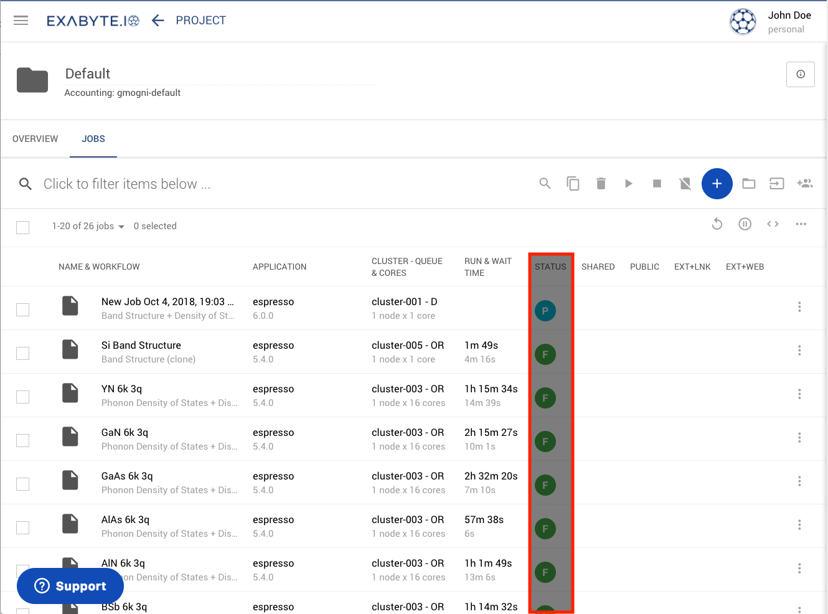
Task: Switch to the OVERVIEW tab
Action: pyautogui.click(x=35, y=139)
